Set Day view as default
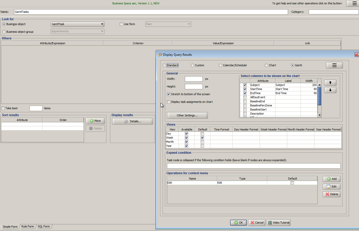 (202, 134)
